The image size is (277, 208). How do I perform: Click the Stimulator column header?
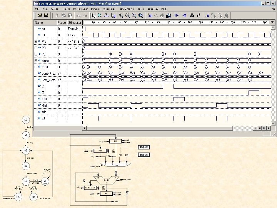click(74, 23)
